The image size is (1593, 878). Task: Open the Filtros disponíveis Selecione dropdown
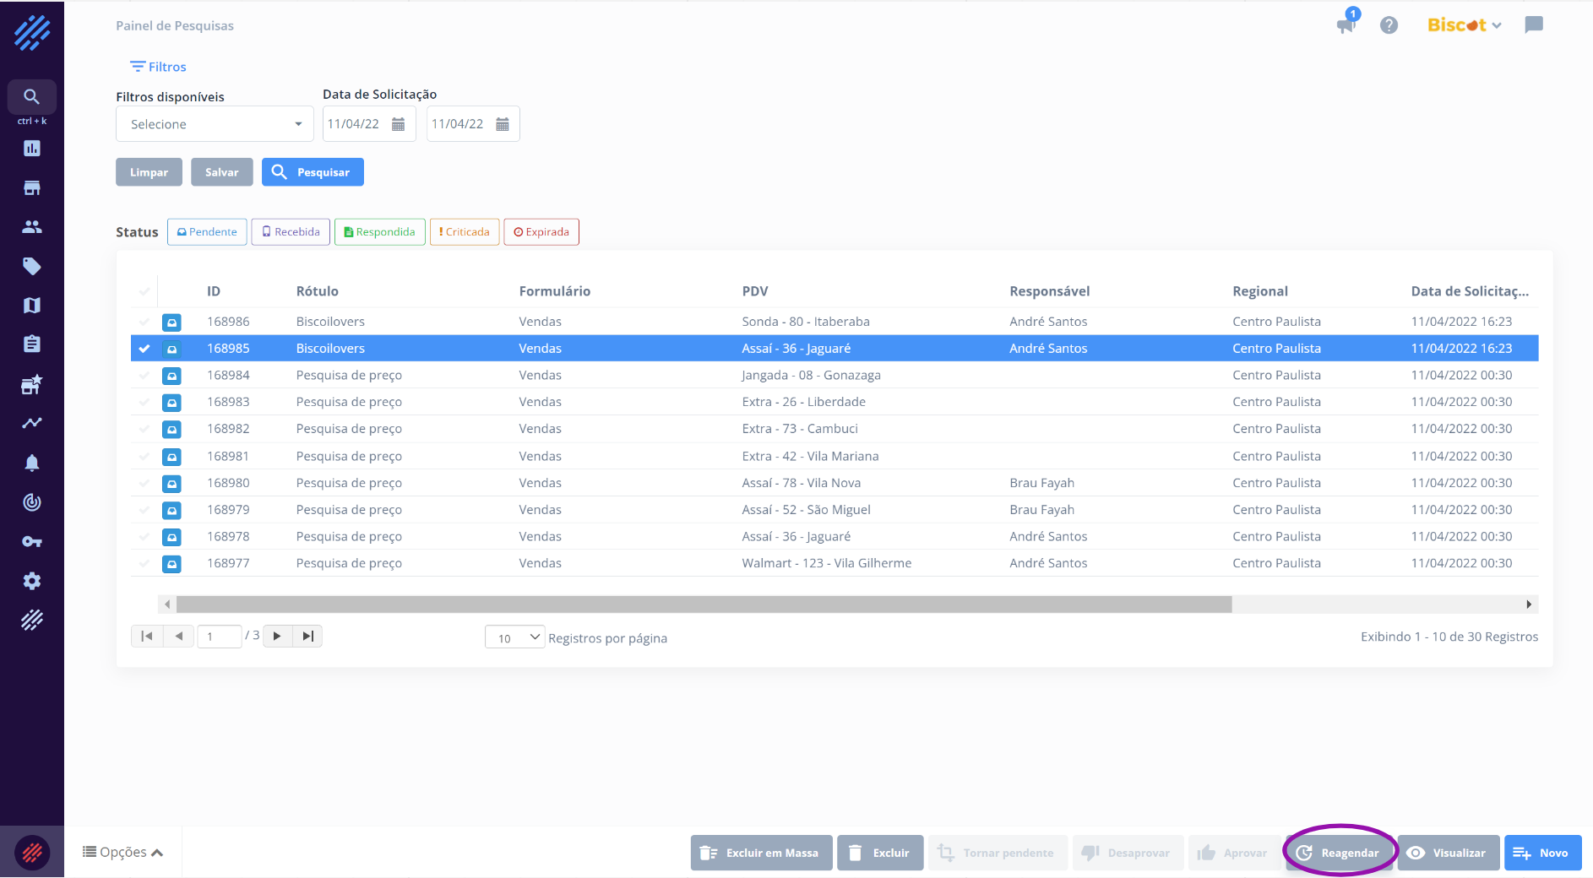[x=215, y=124]
